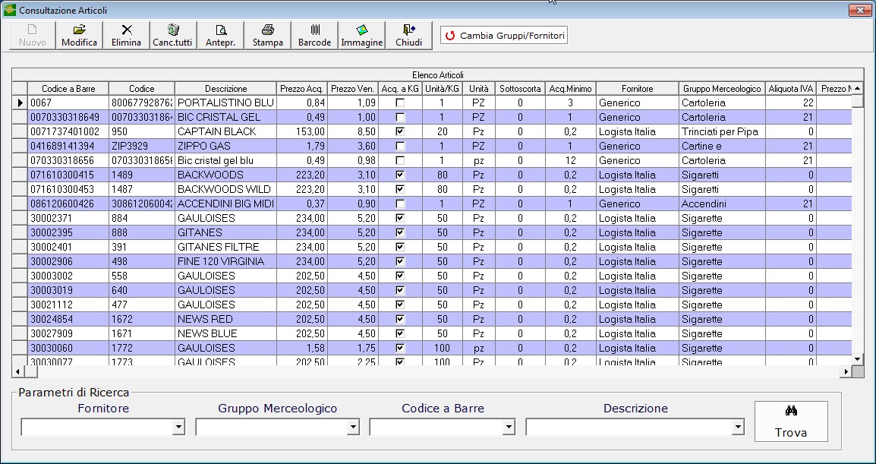Click code cell ZIP3929
This screenshot has height=464, width=876.
(142, 146)
